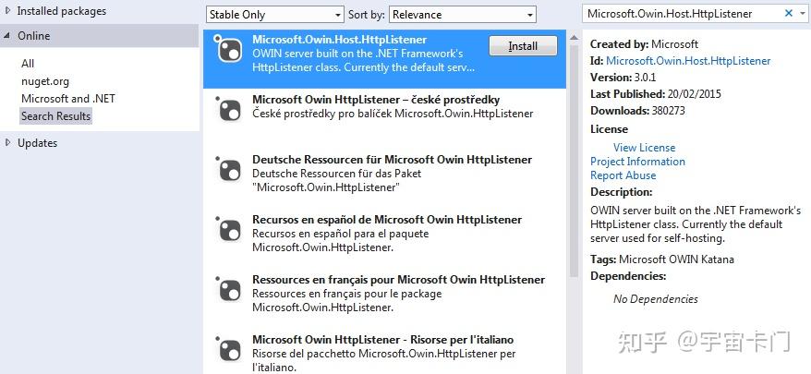The height and width of the screenshot is (374, 811).
Task: Open the Sort by Relevance dropdown
Action: (463, 15)
